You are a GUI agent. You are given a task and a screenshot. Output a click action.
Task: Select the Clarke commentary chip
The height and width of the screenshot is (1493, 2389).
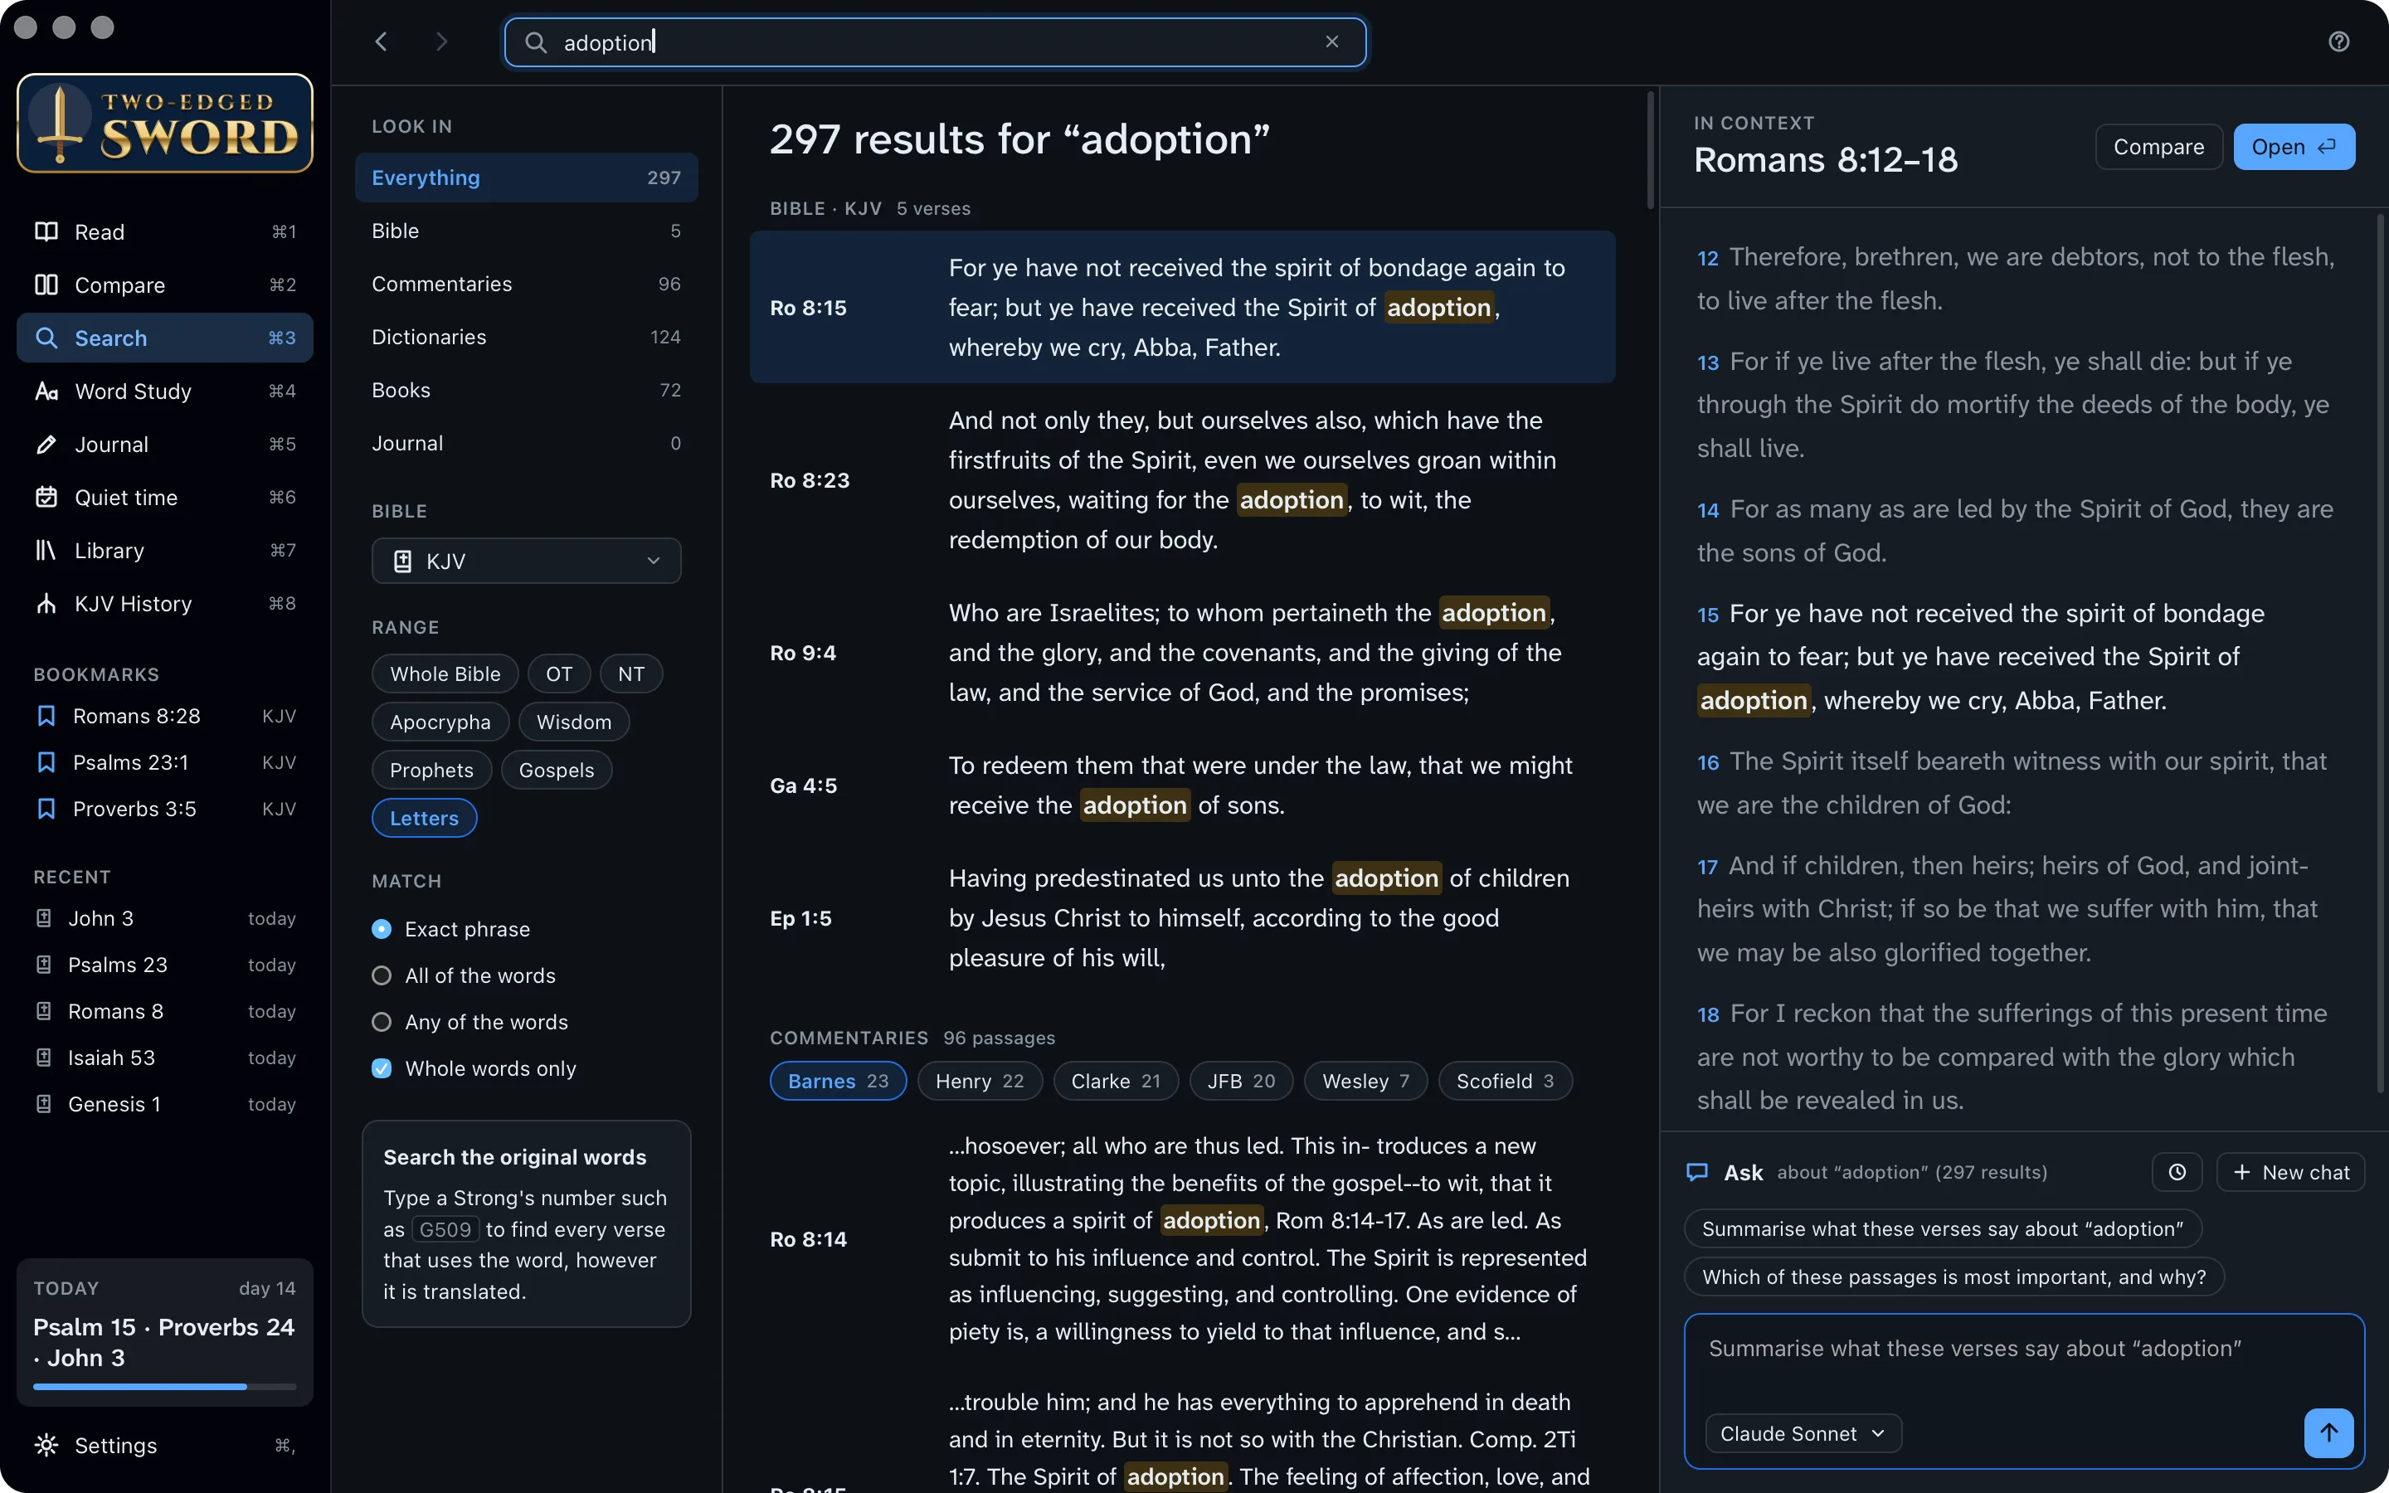[1116, 1082]
